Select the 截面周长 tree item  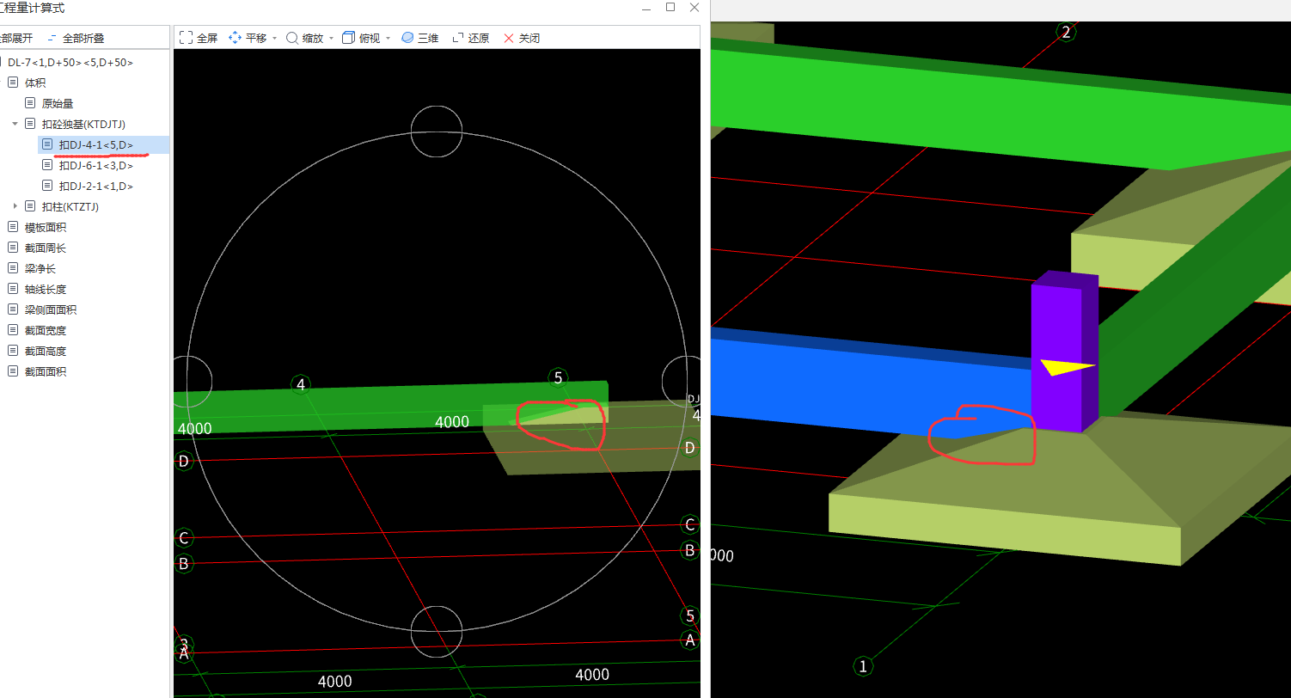[46, 248]
